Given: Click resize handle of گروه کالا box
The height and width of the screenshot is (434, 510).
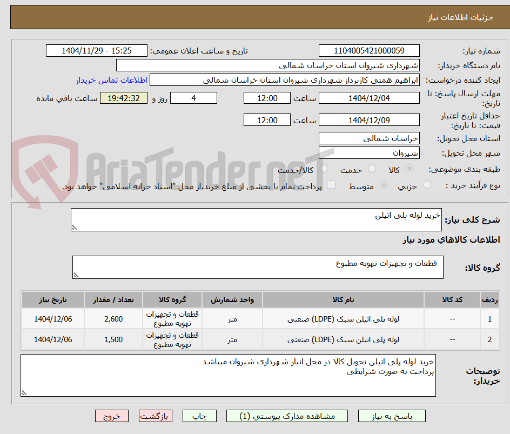Looking at the screenshot, I should (76, 275).
